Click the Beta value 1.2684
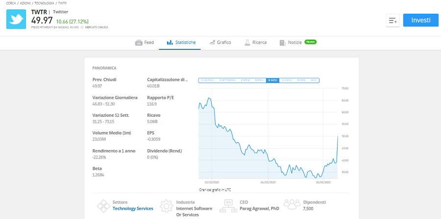Screen dimensions: 441x219 (98, 175)
